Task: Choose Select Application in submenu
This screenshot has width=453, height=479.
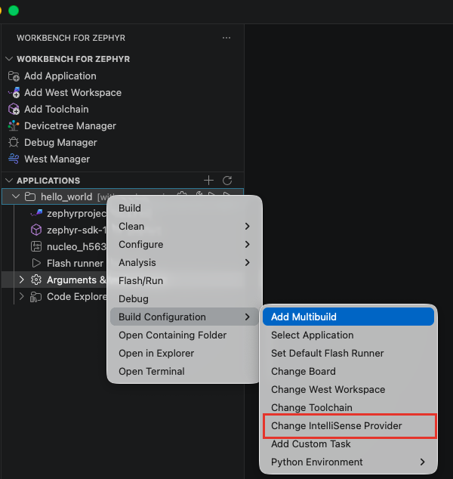Action: 348,335
